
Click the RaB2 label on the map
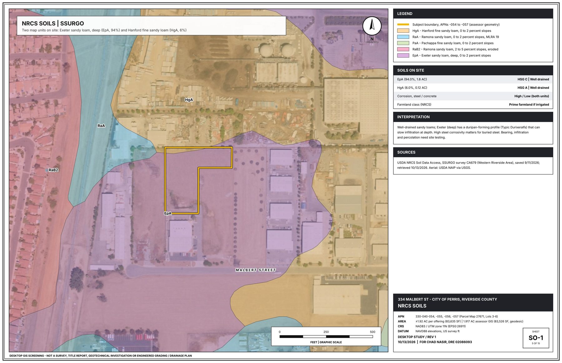click(x=53, y=170)
